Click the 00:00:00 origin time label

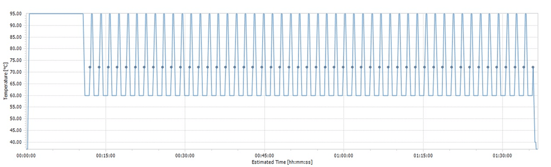click(26, 156)
